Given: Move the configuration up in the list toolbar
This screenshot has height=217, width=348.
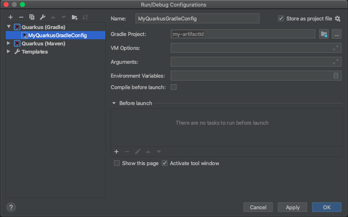Looking at the screenshot, I should (53, 17).
